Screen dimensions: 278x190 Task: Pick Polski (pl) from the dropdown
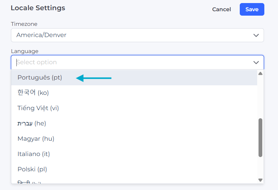[x=32, y=169]
